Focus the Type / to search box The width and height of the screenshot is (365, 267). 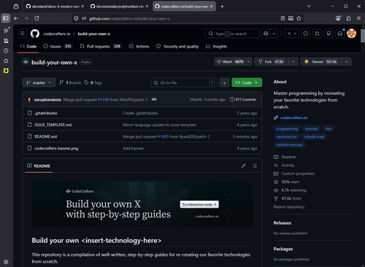click(232, 34)
